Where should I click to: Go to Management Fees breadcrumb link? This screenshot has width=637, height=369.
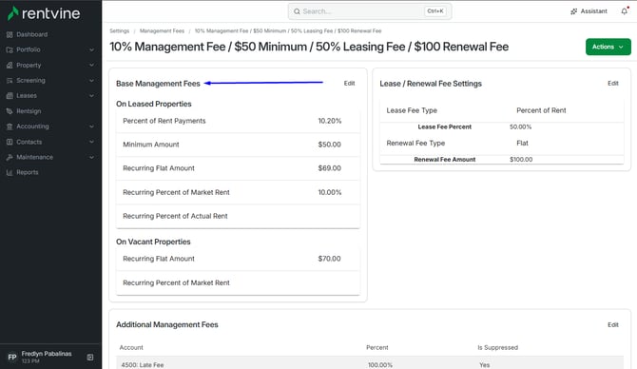pyautogui.click(x=162, y=30)
